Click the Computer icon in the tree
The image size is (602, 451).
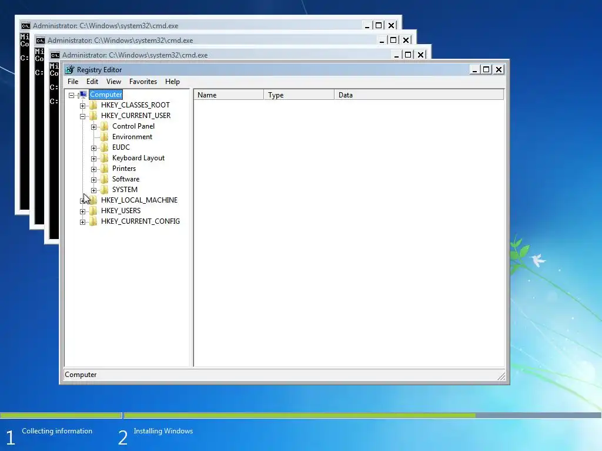pyautogui.click(x=82, y=95)
